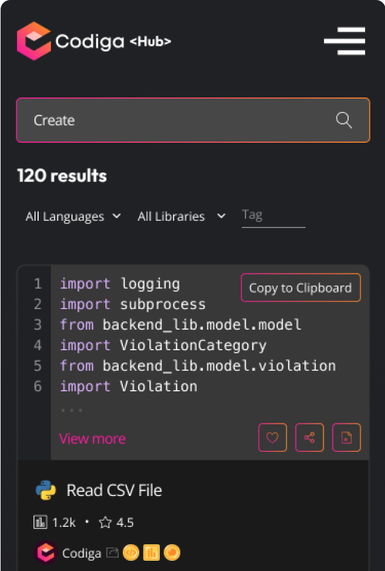Click code line 'import logging'
The width and height of the screenshot is (385, 571).
click(x=120, y=284)
